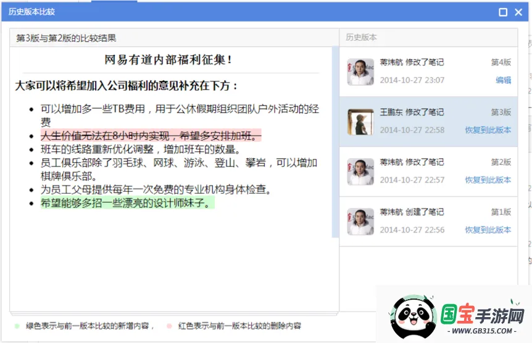Click the 编辑 link for 第4版
Viewport: 532px width, 343px height.
503,80
